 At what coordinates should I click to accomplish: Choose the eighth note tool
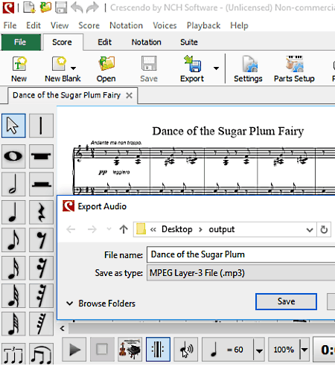coord(13,240)
